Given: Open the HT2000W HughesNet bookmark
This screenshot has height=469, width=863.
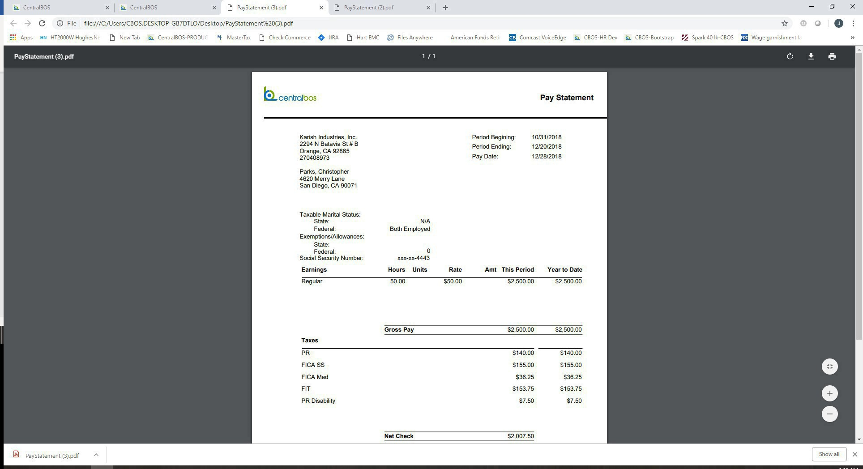Looking at the screenshot, I should point(70,38).
